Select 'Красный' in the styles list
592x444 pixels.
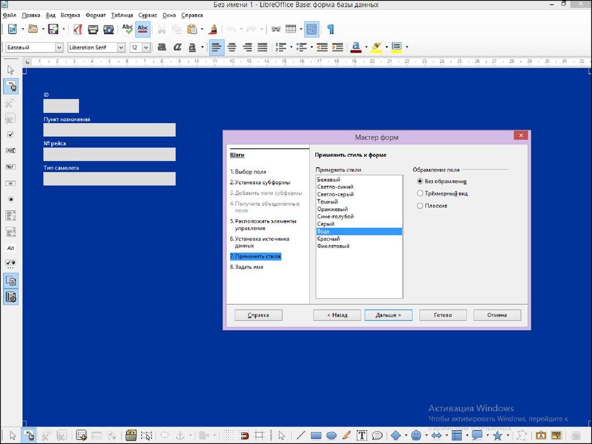point(328,239)
